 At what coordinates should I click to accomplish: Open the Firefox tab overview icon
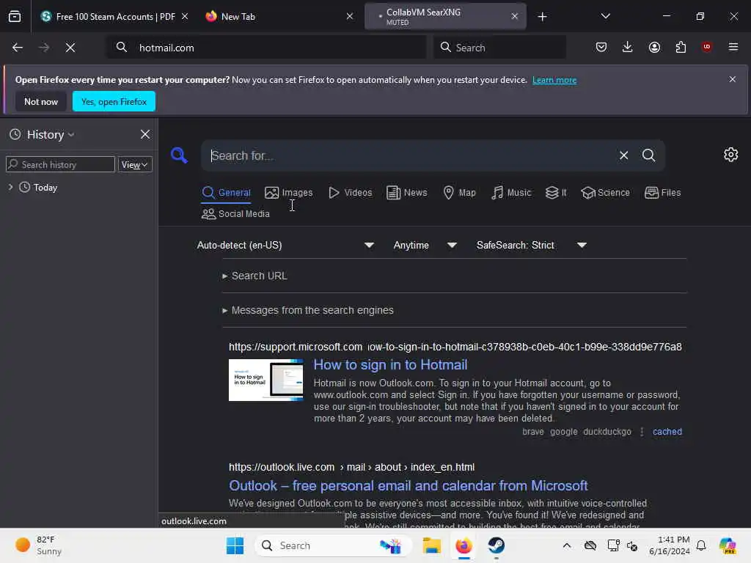coord(15,17)
